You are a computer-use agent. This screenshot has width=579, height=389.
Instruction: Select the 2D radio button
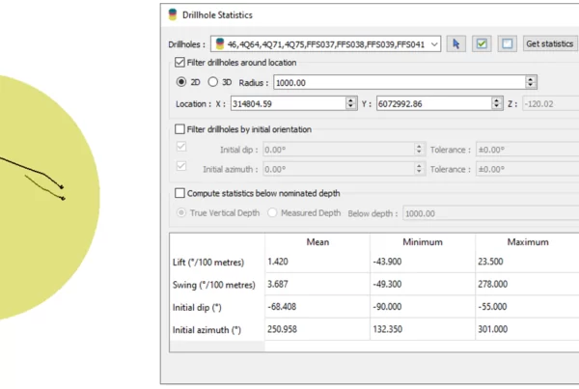coord(181,83)
